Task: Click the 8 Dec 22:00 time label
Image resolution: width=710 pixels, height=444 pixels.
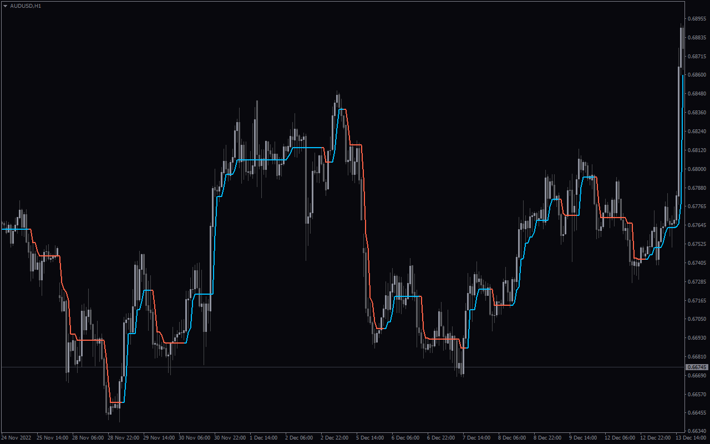Action: pos(547,438)
